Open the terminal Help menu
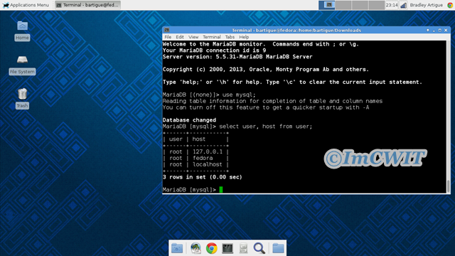 click(x=244, y=37)
